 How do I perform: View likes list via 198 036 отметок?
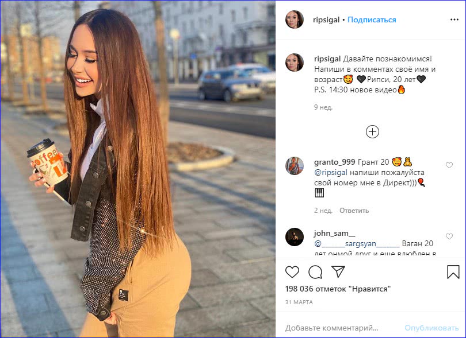click(338, 289)
